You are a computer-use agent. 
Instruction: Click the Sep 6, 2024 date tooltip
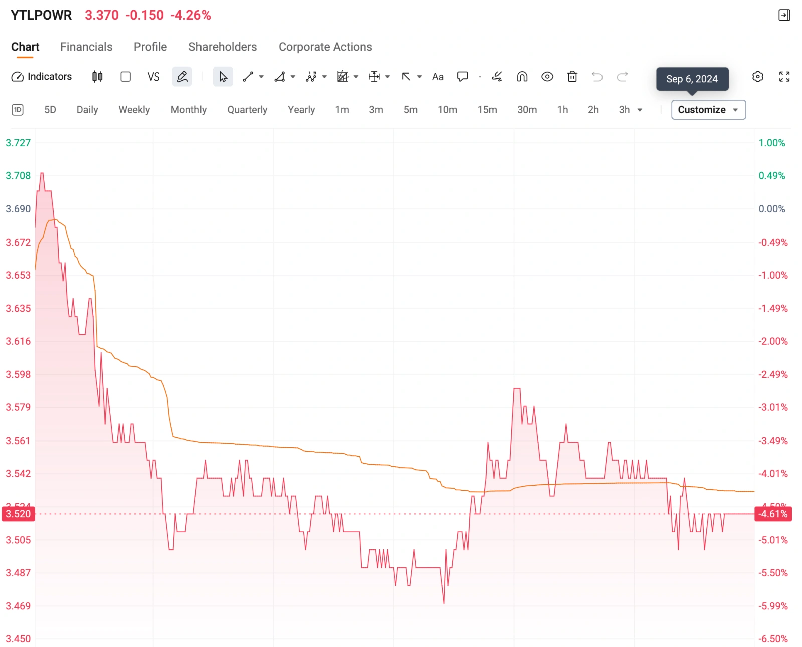coord(692,79)
